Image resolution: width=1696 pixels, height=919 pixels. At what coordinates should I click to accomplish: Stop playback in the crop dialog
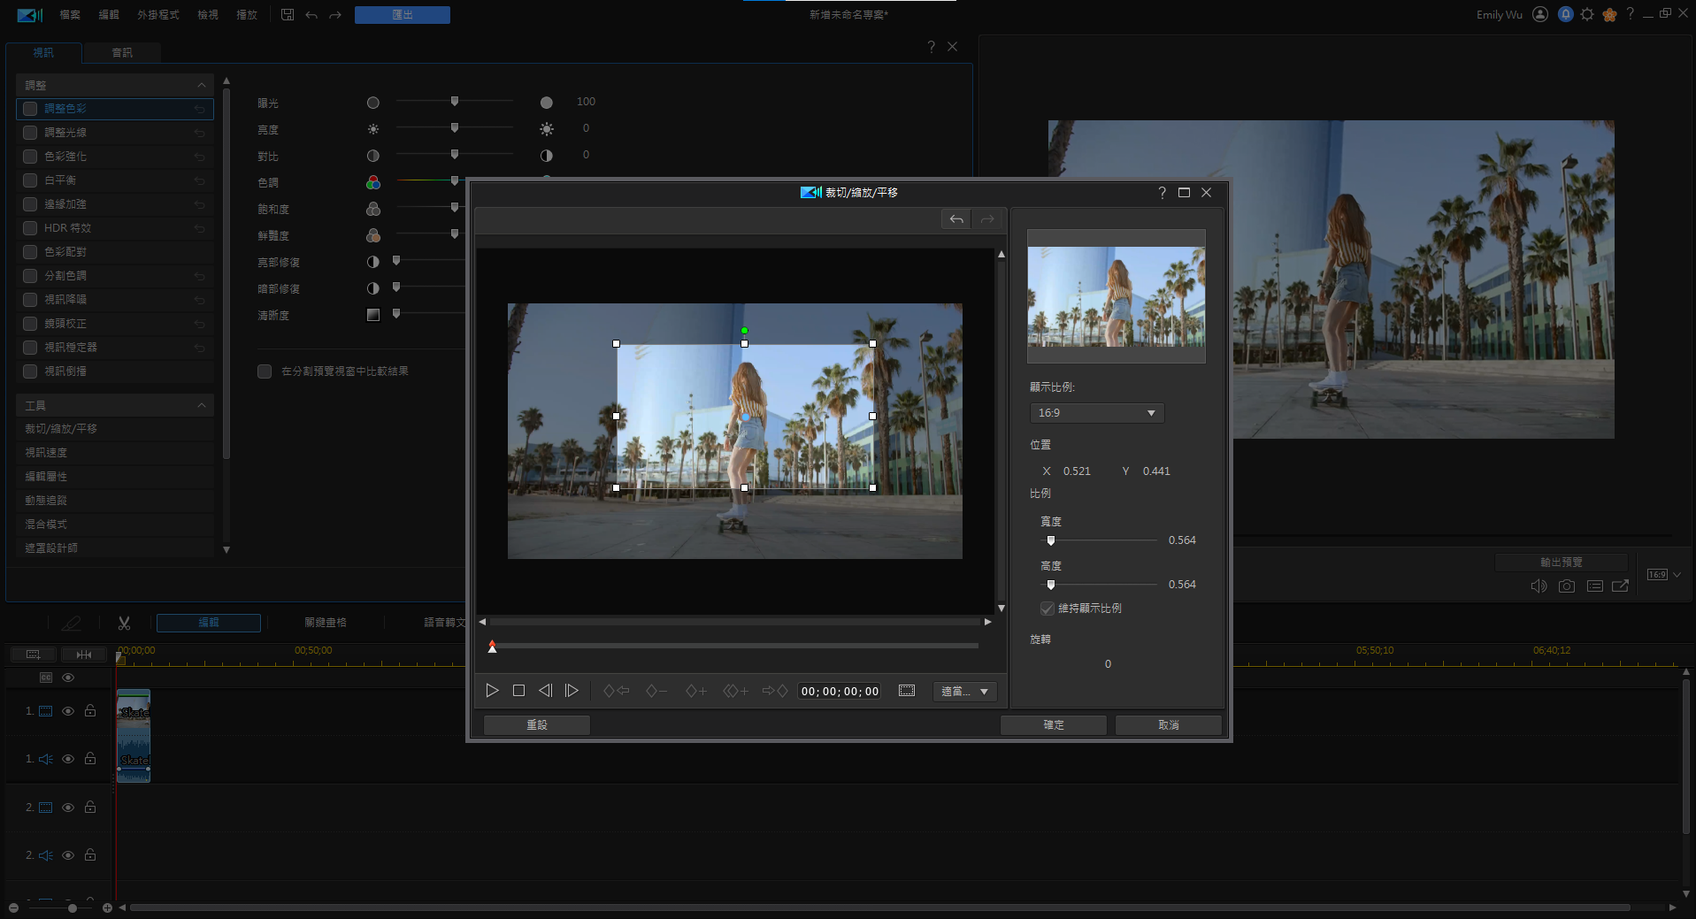tap(518, 691)
